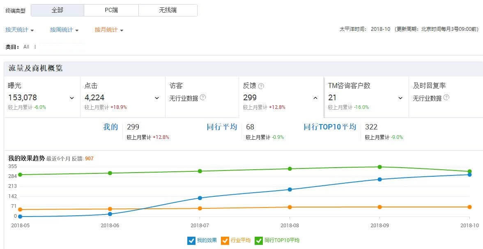This screenshot has height=249, width=483.
Task: Open the 按周统计 dropdown
Action: [64, 30]
